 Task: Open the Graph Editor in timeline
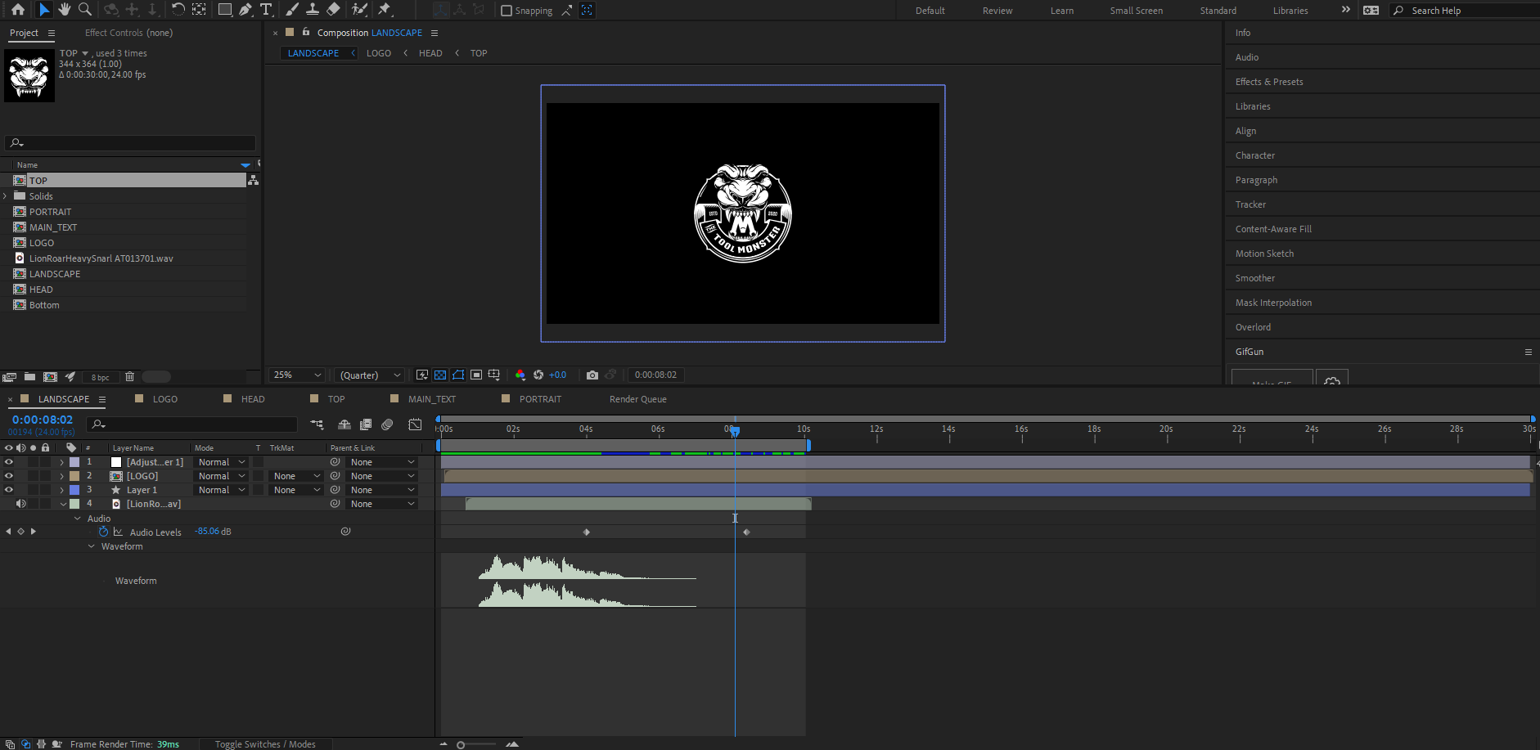tap(416, 424)
